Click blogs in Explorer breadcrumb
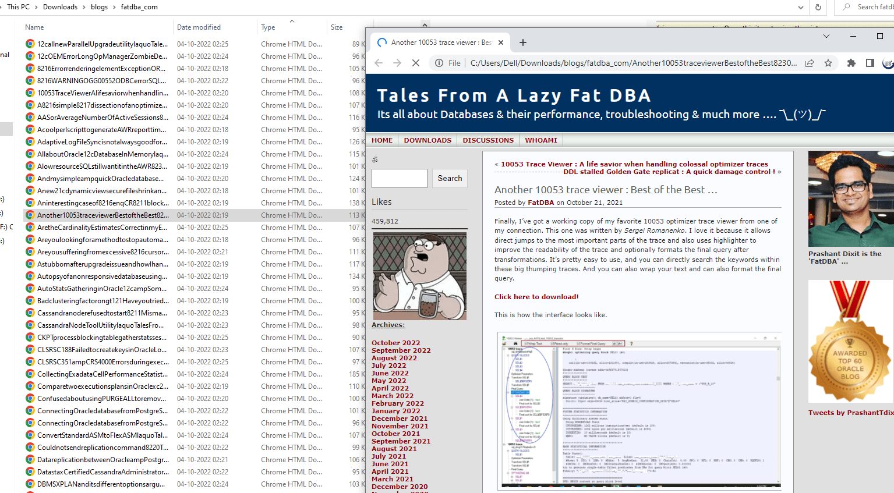The width and height of the screenshot is (894, 493). tap(99, 7)
